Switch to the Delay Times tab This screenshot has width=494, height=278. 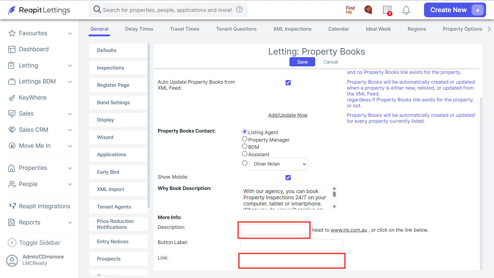click(x=139, y=29)
